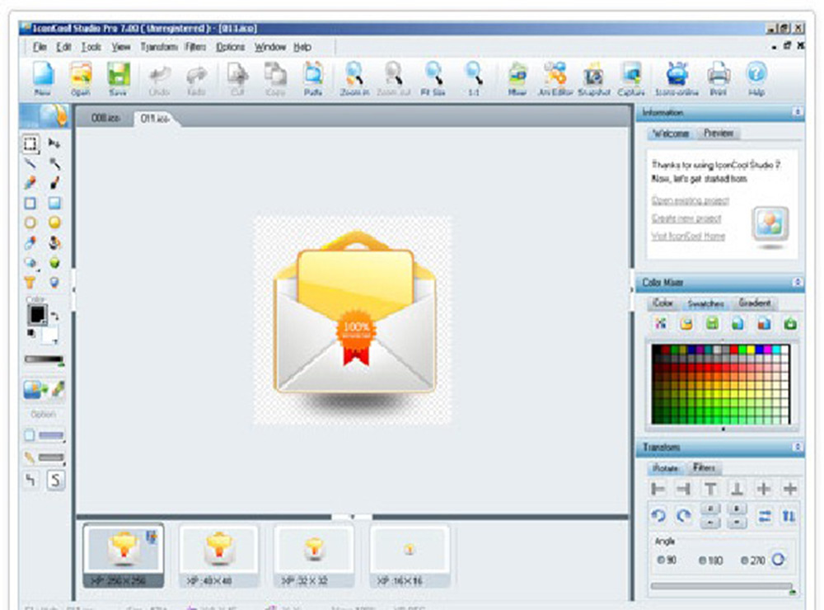Select the rectangular marquee selection tool

[x=30, y=143]
